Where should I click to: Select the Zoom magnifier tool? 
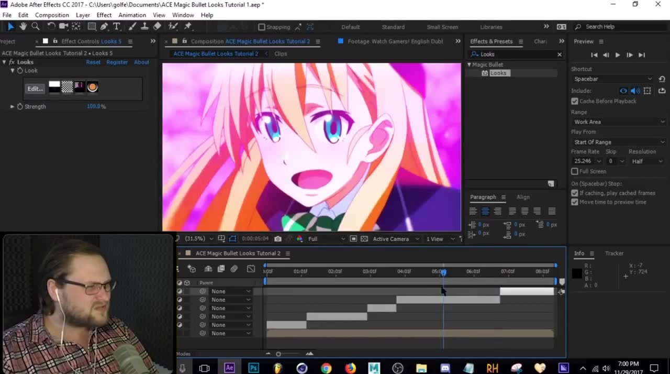[36, 26]
